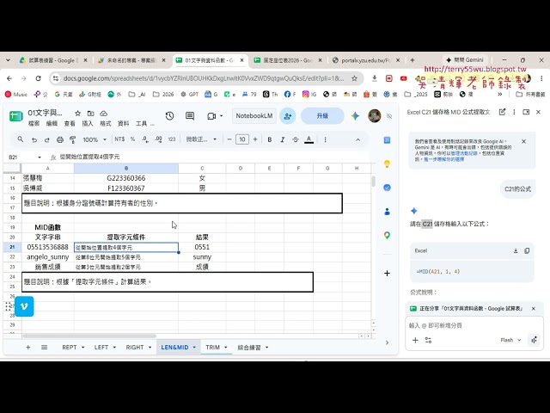Open the 檔案 menu
Screen dimensions: 550x413
[x=34, y=124]
